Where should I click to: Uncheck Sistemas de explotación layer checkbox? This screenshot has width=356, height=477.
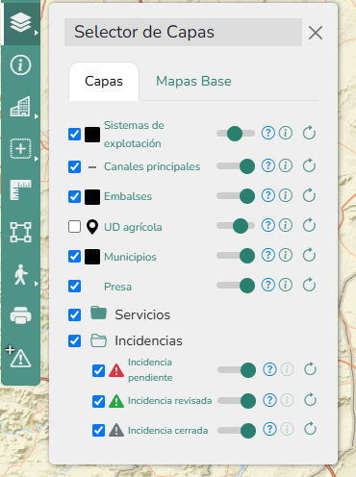click(x=74, y=134)
